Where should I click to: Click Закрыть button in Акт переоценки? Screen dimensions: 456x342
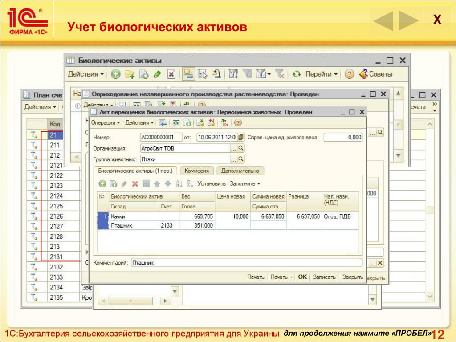pos(353,277)
